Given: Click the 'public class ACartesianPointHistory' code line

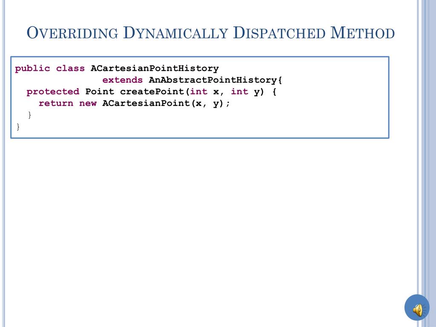Looking at the screenshot, I should 117,69.
